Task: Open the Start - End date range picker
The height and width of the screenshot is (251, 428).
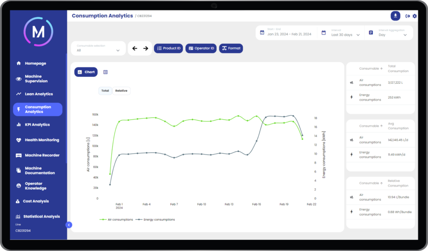Action: click(289, 33)
